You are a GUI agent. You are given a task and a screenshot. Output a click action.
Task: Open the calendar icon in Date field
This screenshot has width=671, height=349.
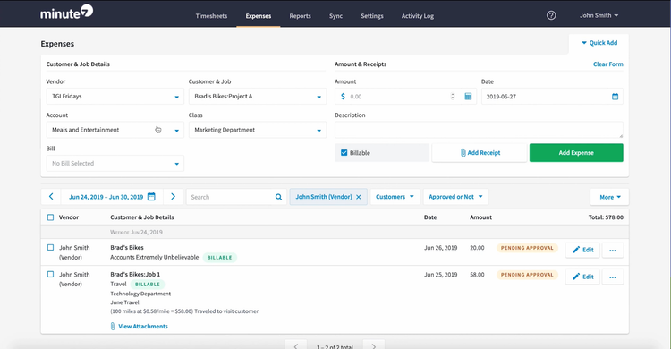615,97
